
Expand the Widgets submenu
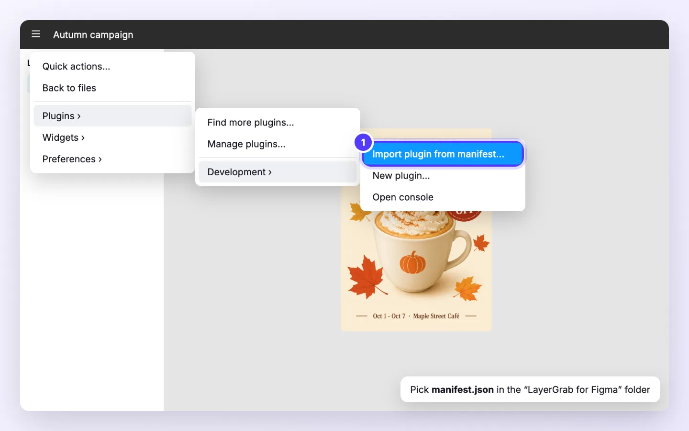click(x=112, y=137)
